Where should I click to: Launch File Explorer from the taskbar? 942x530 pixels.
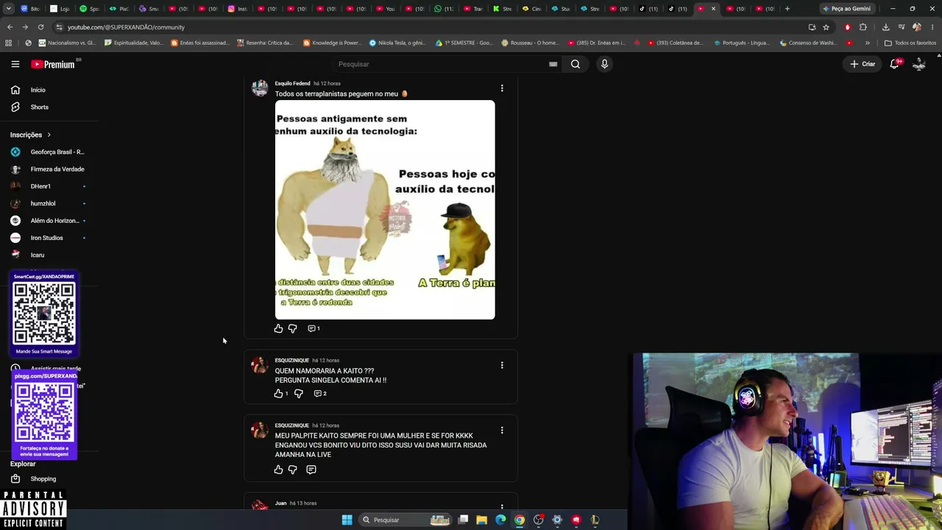482,520
